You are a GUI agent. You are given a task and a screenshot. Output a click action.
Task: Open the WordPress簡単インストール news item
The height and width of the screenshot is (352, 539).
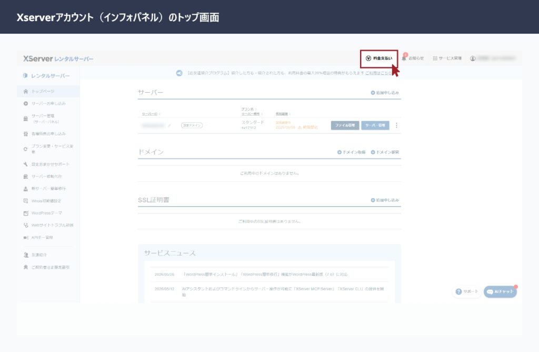point(265,275)
